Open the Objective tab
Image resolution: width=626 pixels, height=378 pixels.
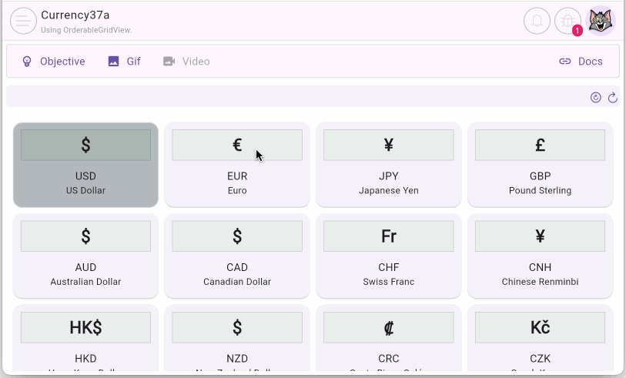point(53,62)
